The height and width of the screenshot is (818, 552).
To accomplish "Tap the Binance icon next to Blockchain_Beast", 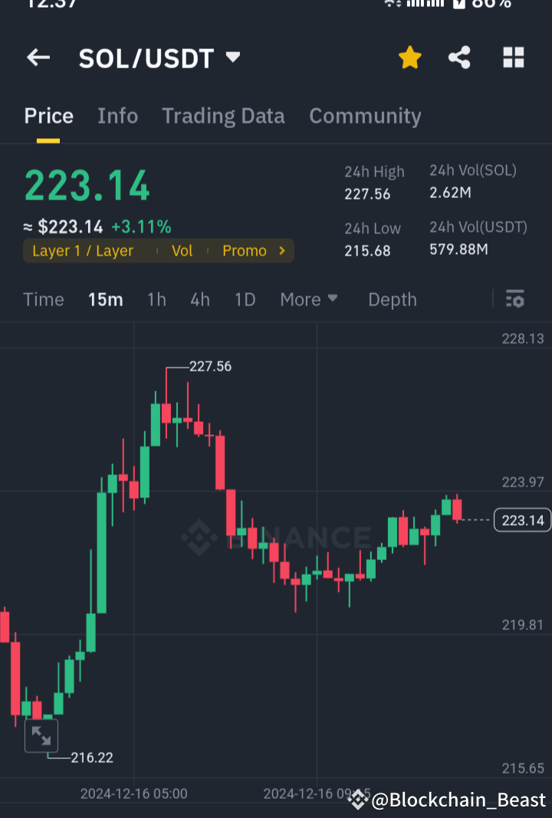I will click(357, 800).
